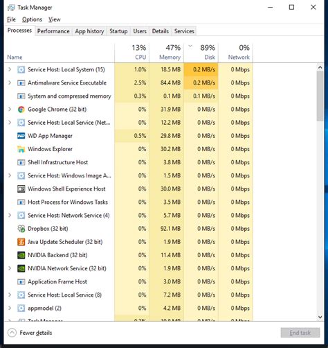The image size is (328, 348).
Task: Sort processes by Network column
Action: click(x=235, y=53)
